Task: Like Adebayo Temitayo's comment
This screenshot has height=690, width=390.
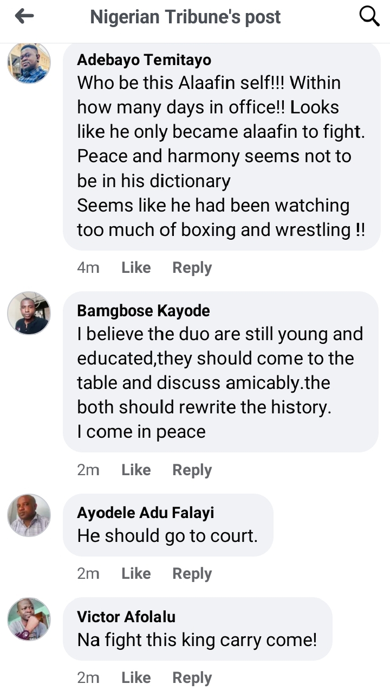Action: [136, 267]
